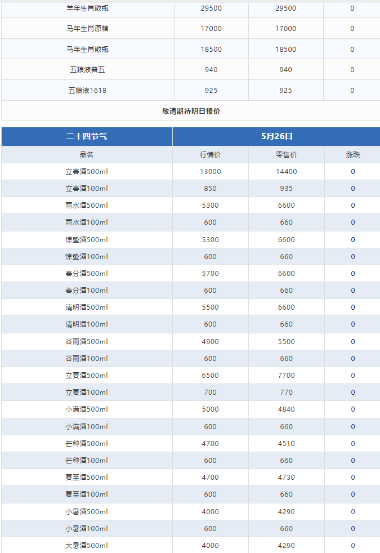Select 谷雨酒100ml row name

click(87, 358)
